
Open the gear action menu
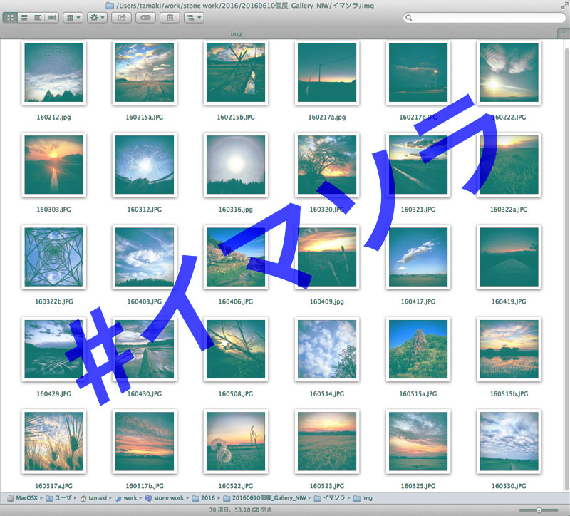96,18
